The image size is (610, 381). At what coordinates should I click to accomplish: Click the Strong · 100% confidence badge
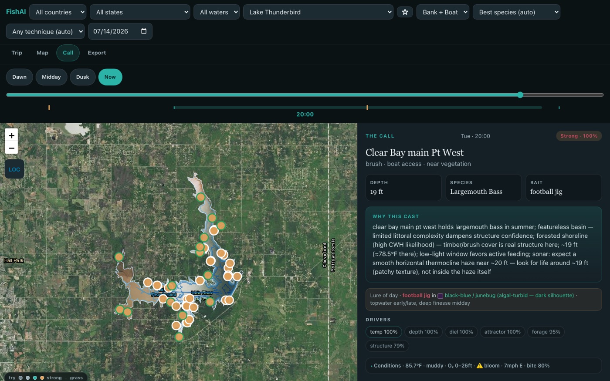point(579,136)
